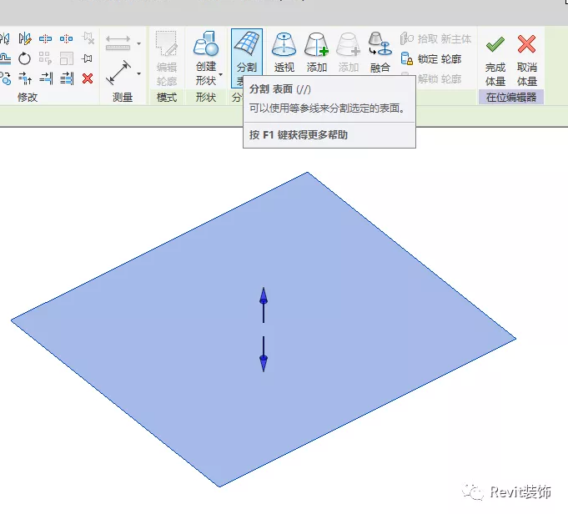The width and height of the screenshot is (568, 514).
Task: Click the red Delete icon in 修改 panel
Action: click(x=88, y=78)
